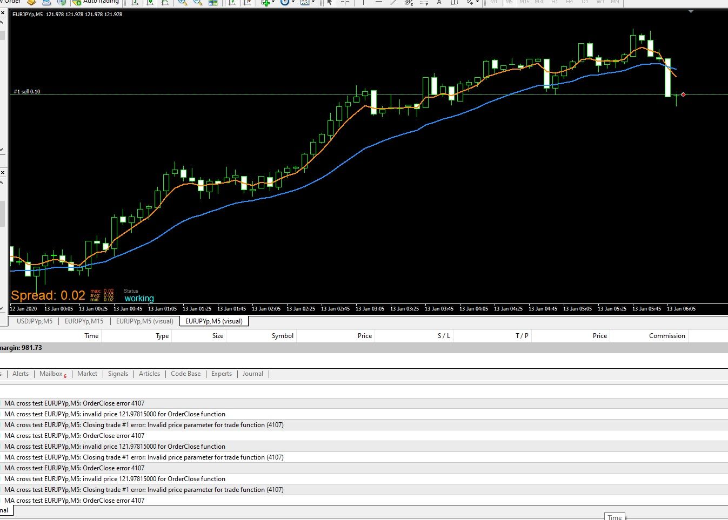Open the Journal terminal tab
Screen dimensions: 728x520
click(253, 374)
